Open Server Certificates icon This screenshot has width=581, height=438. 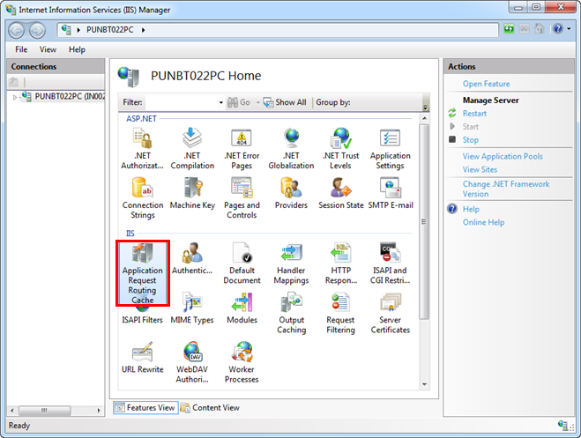coord(390,311)
